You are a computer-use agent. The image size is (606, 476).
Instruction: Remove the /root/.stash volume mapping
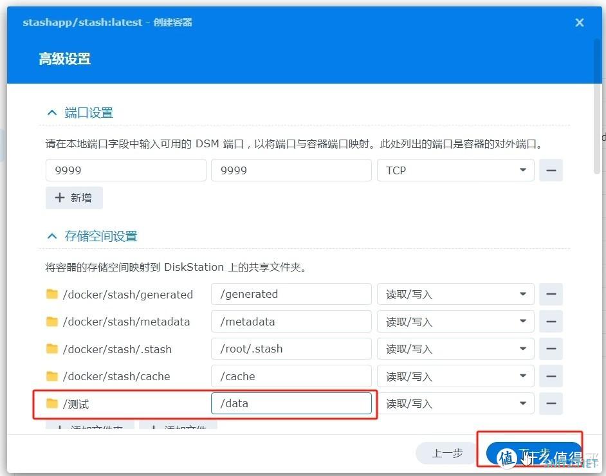point(551,349)
